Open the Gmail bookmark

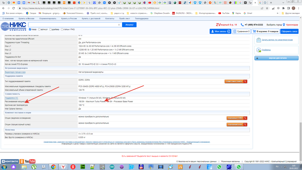coord(247,13)
